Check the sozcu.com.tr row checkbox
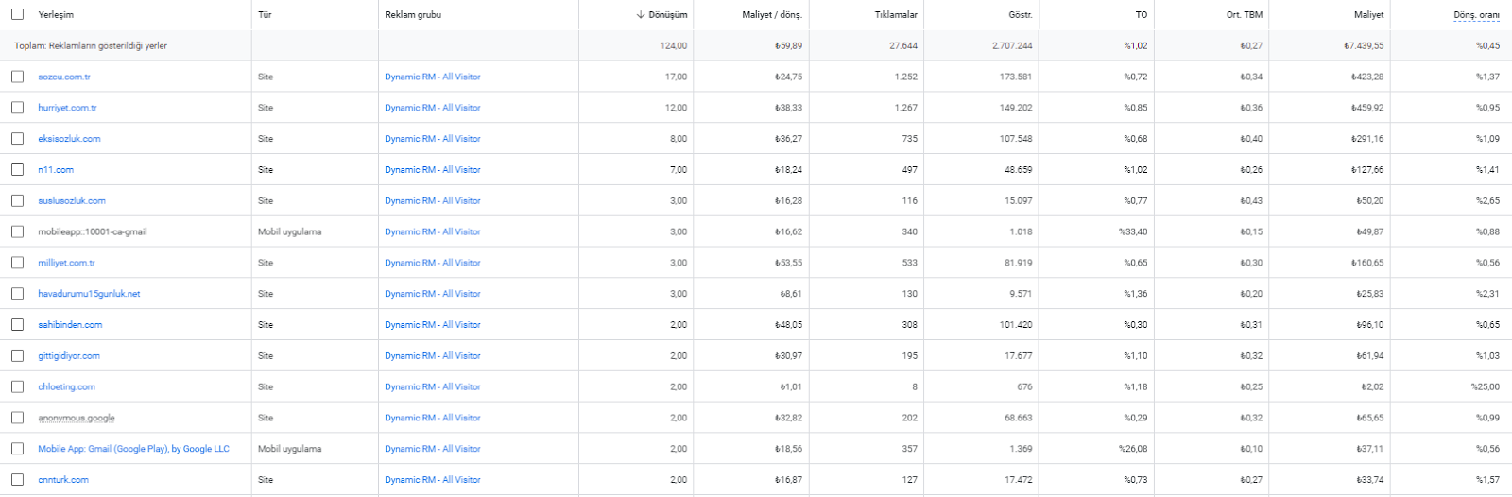 coord(17,77)
